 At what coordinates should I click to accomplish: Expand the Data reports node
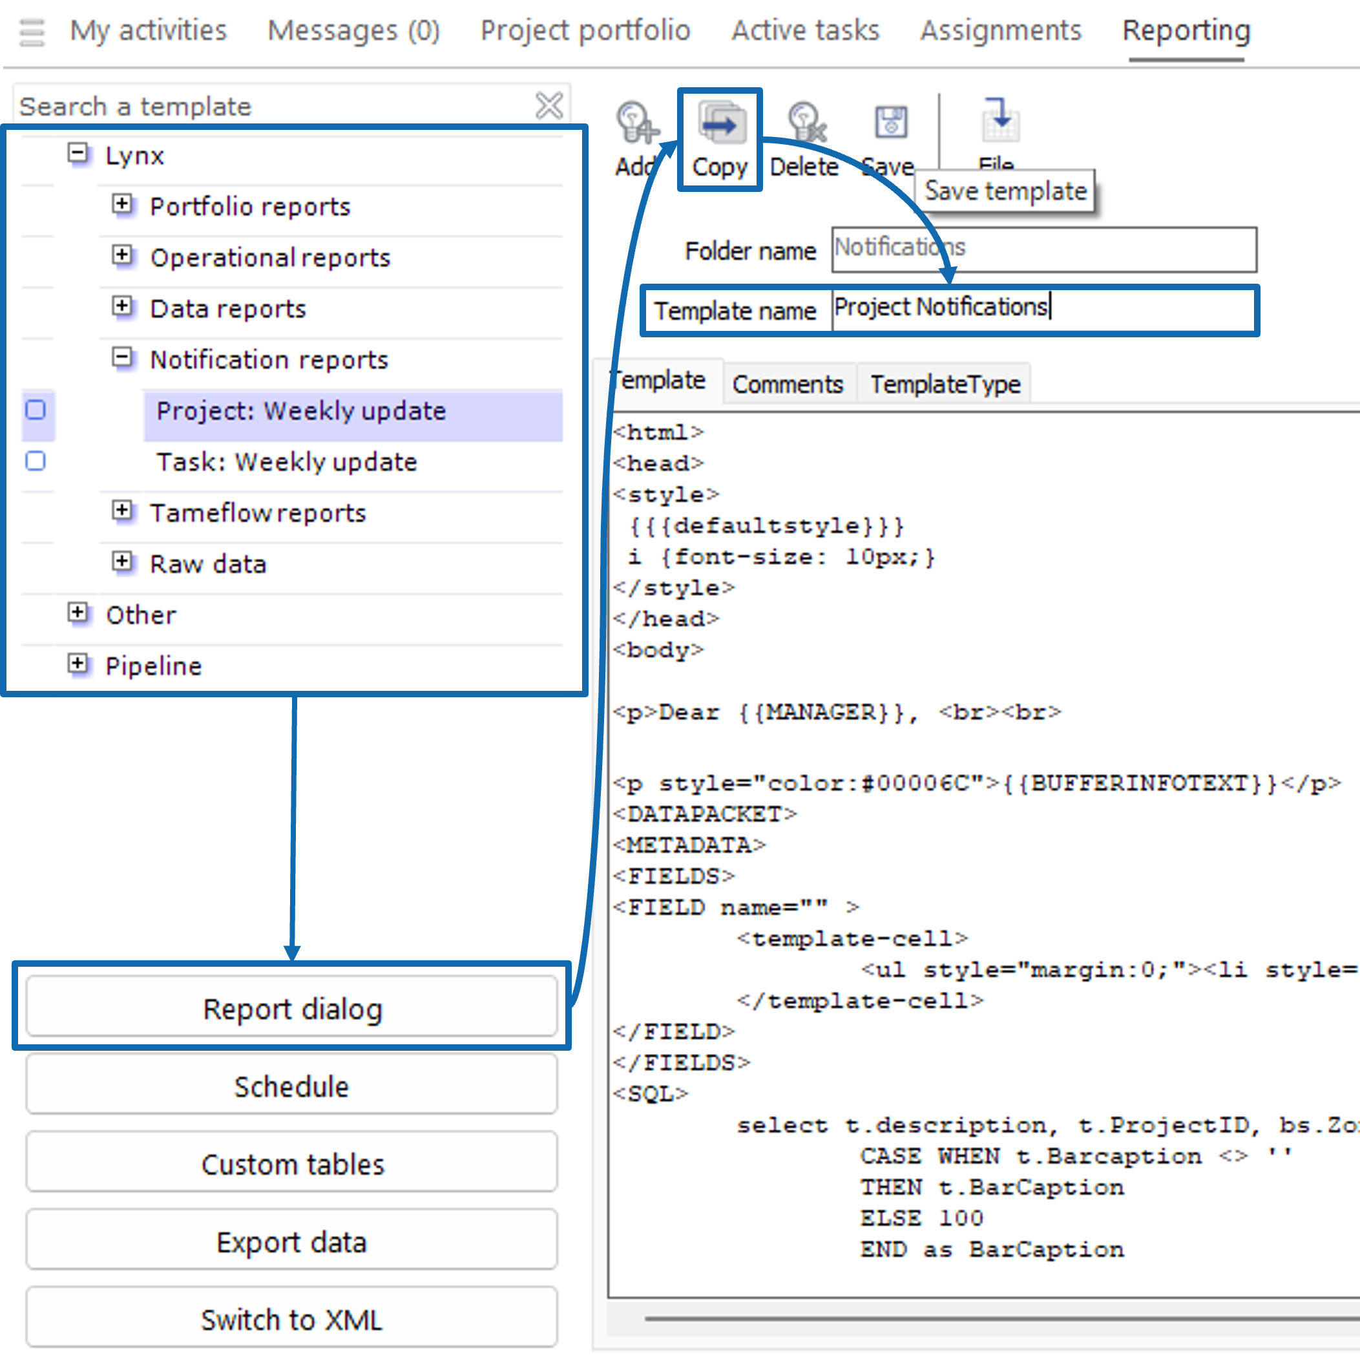tap(122, 306)
